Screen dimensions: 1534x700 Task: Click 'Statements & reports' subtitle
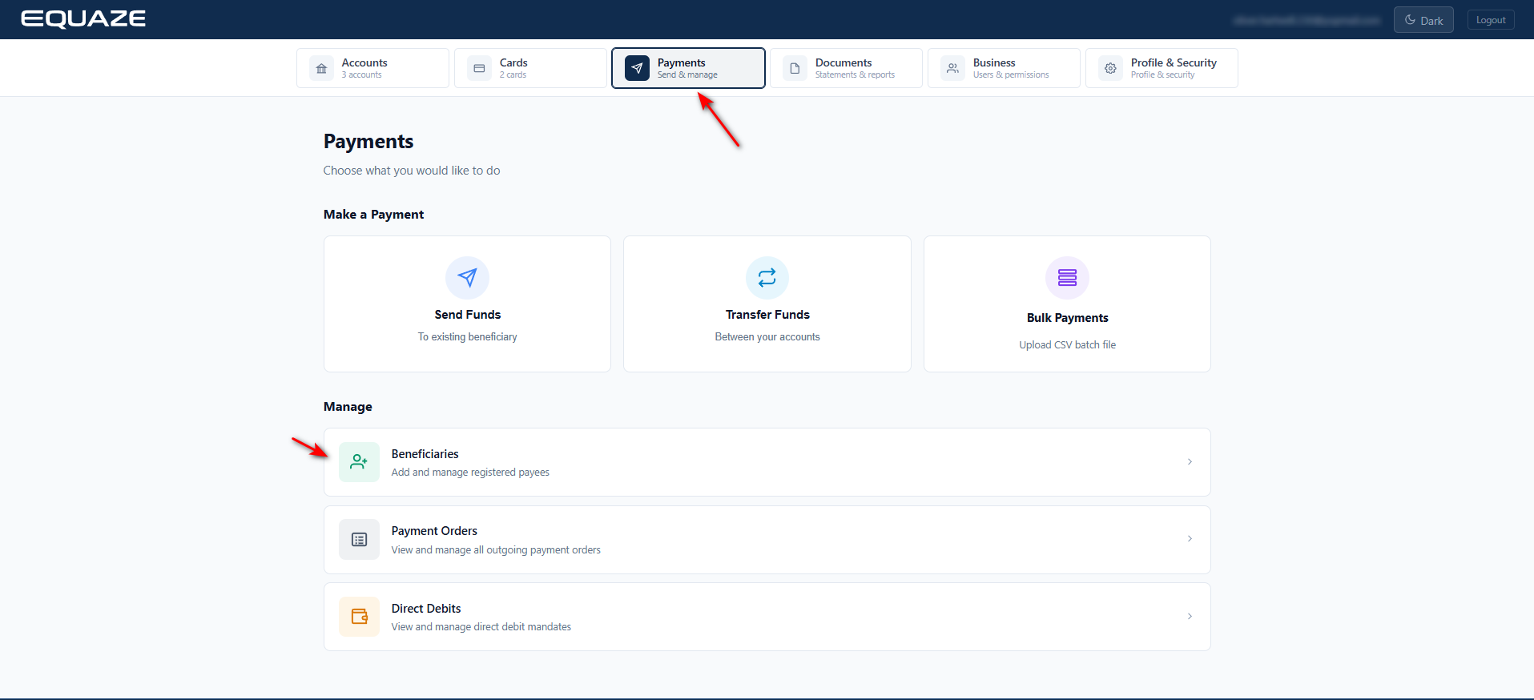855,75
